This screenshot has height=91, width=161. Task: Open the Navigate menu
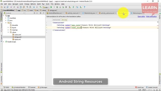(15, 4)
